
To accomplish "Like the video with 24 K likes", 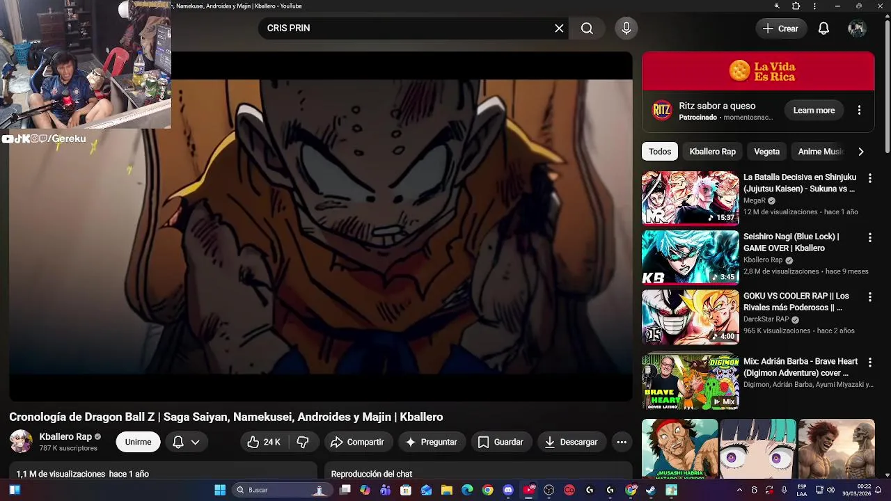I will [x=264, y=442].
